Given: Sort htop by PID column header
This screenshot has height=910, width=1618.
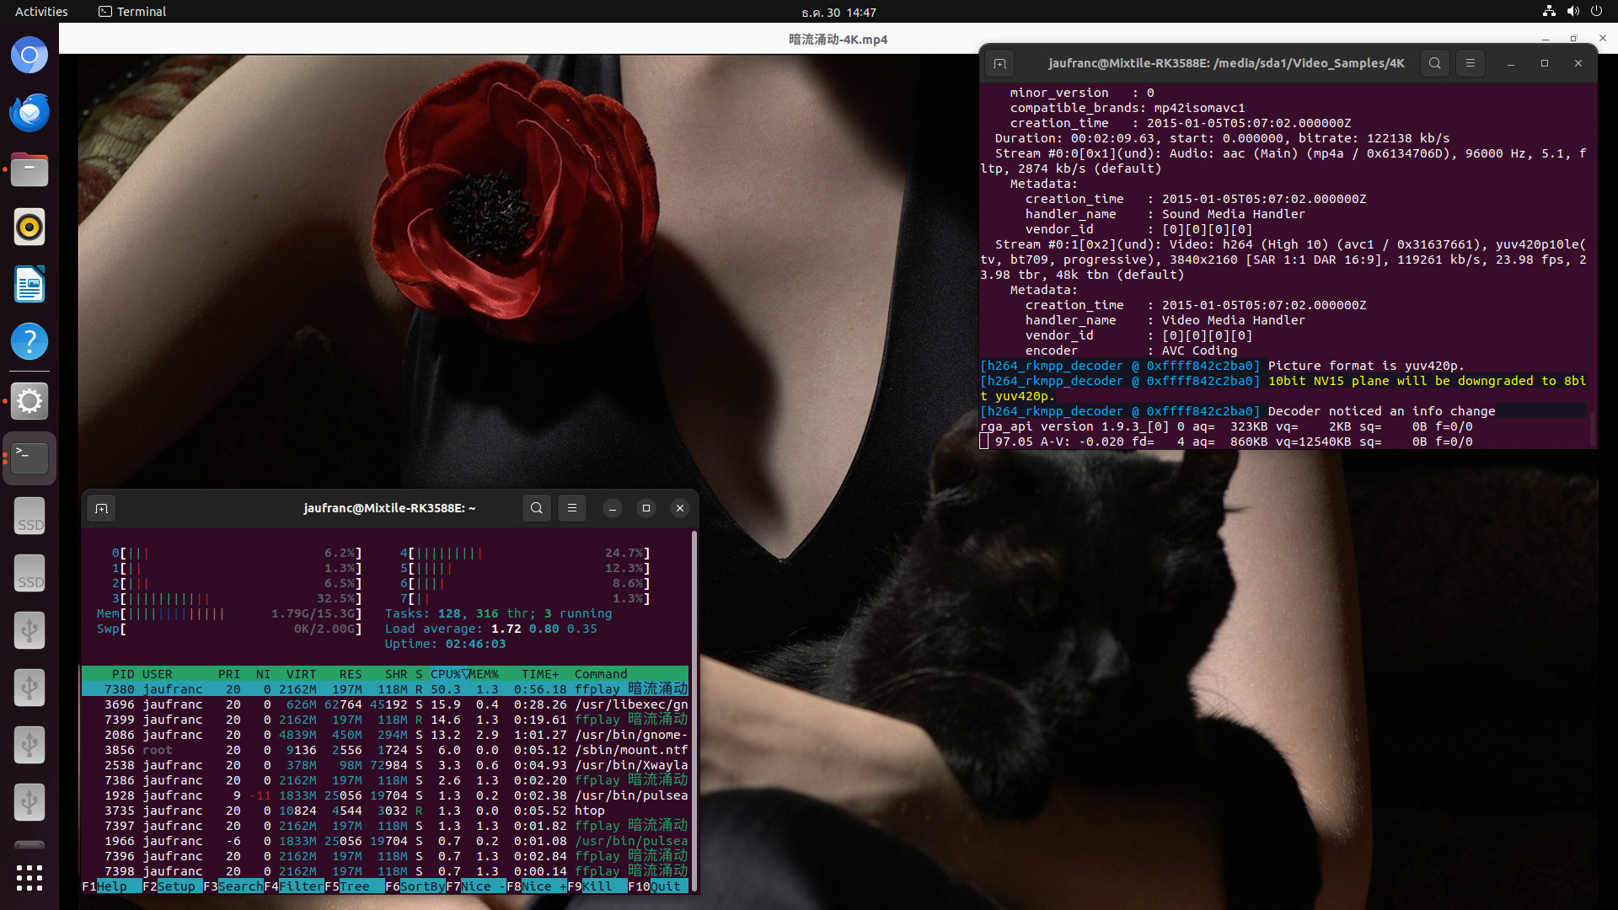Looking at the screenshot, I should click(123, 674).
